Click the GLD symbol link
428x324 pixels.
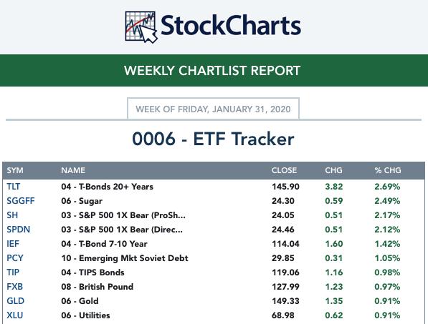tap(16, 301)
